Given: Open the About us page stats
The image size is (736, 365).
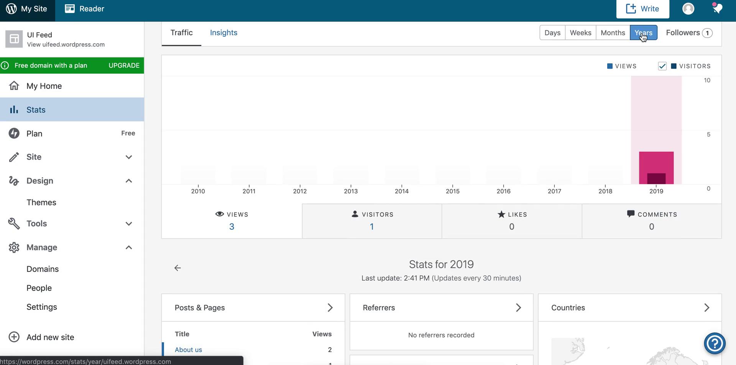Looking at the screenshot, I should tap(188, 349).
